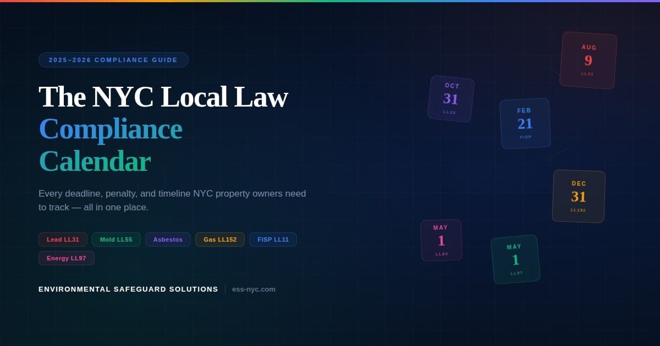Screen dimensions: 660x346
Task: Select the AUG 9 LL31 calendar card
Action: [587, 60]
